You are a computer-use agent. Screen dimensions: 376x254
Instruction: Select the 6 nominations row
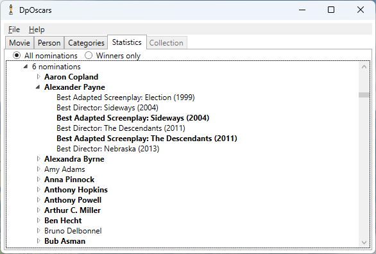tap(56, 67)
